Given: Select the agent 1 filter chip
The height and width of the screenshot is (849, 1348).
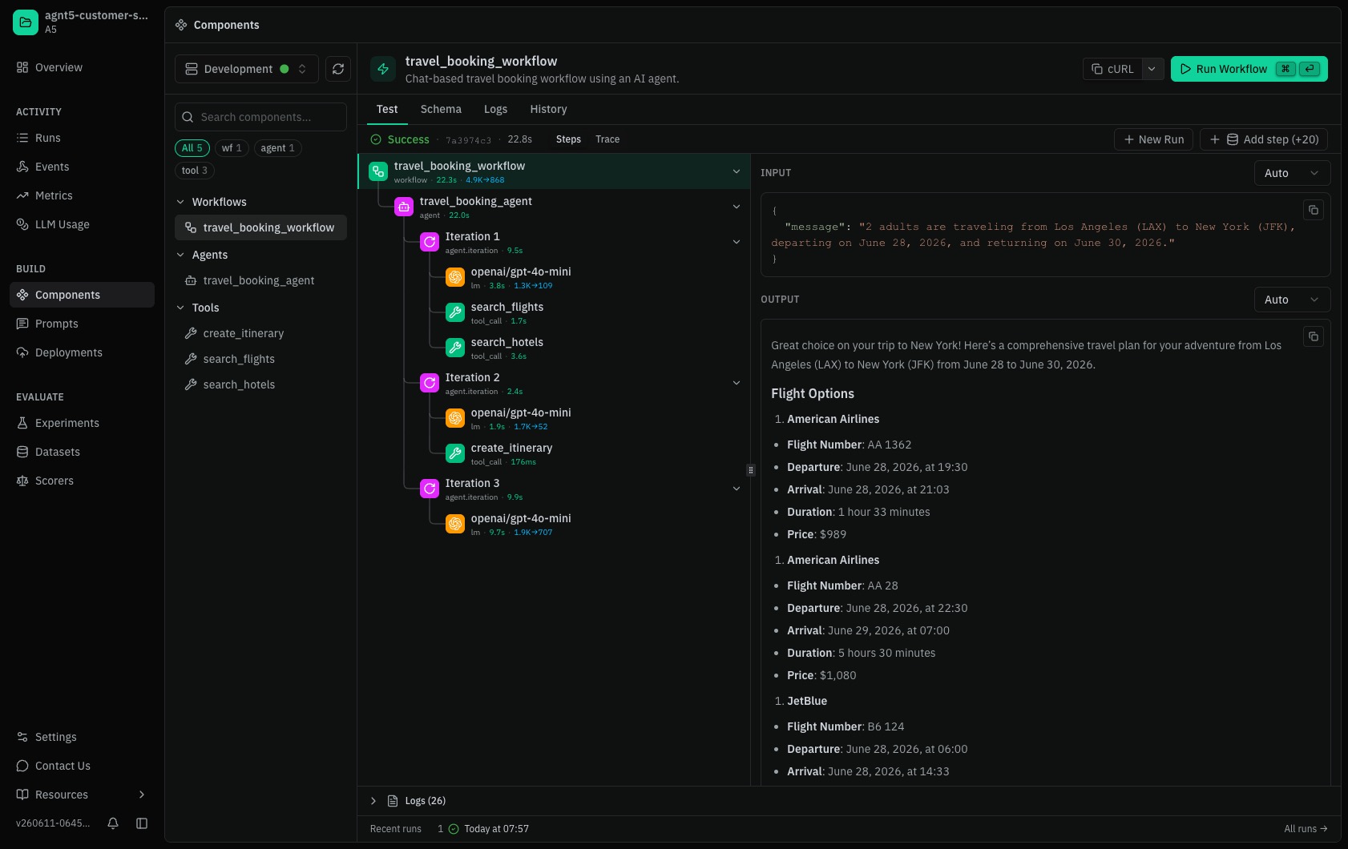Looking at the screenshot, I should pos(277,148).
